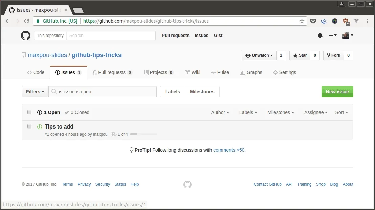375x210 pixels.
Task: Bookmark this page with the star icon
Action: click(x=302, y=21)
